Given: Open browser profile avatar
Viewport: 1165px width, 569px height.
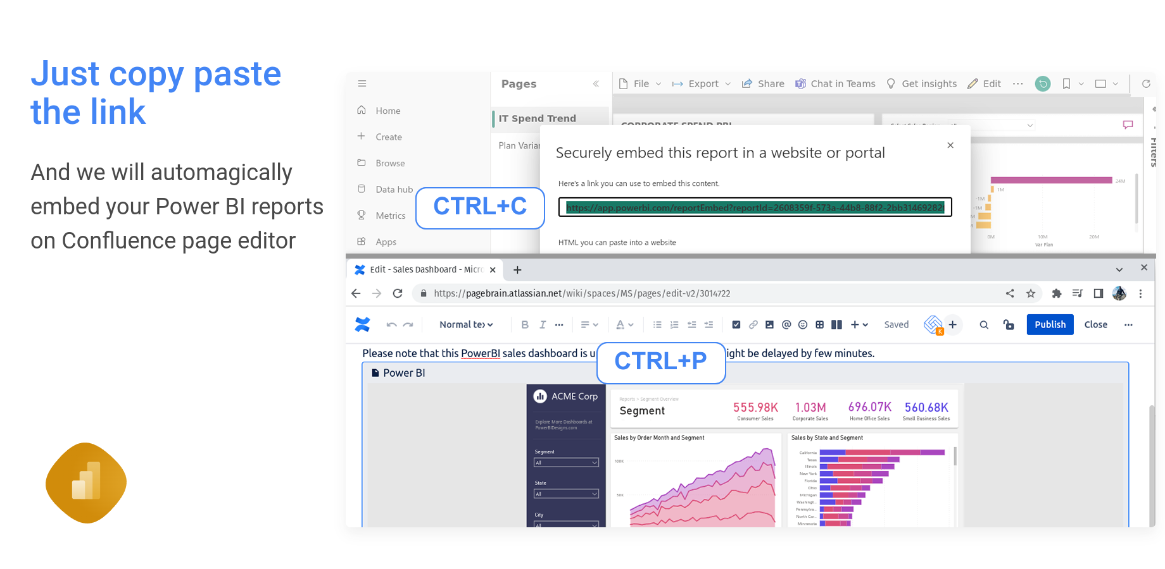Looking at the screenshot, I should coord(1119,293).
